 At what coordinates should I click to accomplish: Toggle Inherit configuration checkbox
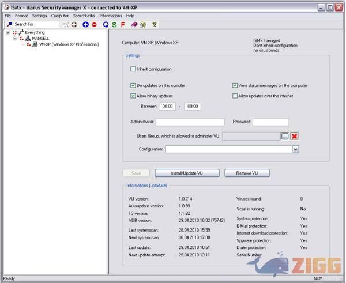coord(133,69)
